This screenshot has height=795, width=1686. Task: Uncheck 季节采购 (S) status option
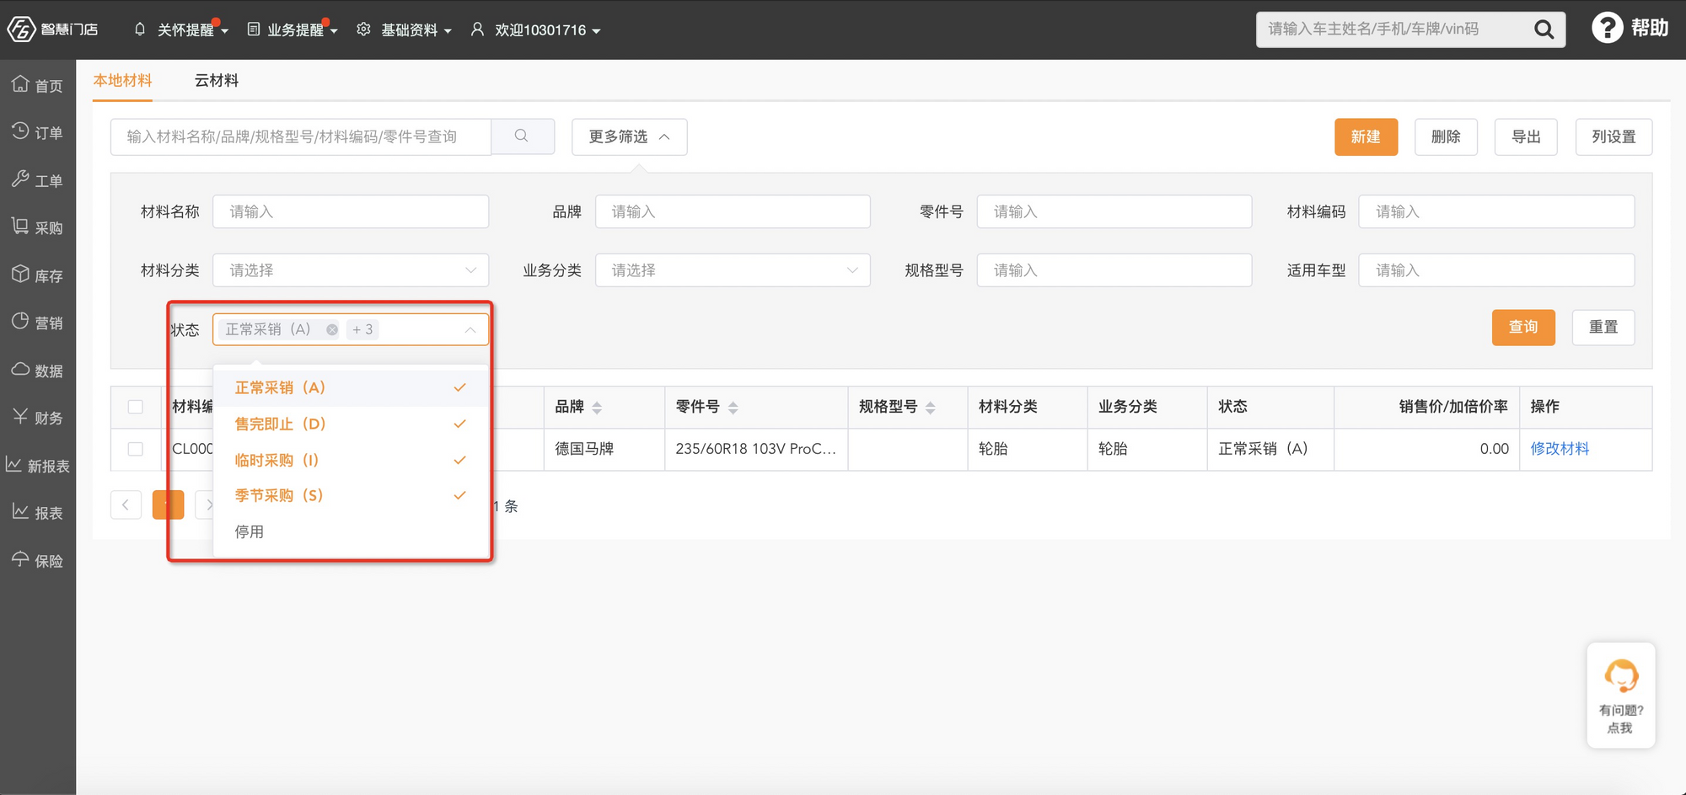351,495
